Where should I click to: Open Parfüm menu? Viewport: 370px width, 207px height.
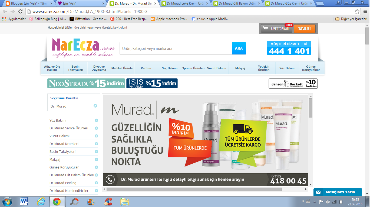coord(146,68)
